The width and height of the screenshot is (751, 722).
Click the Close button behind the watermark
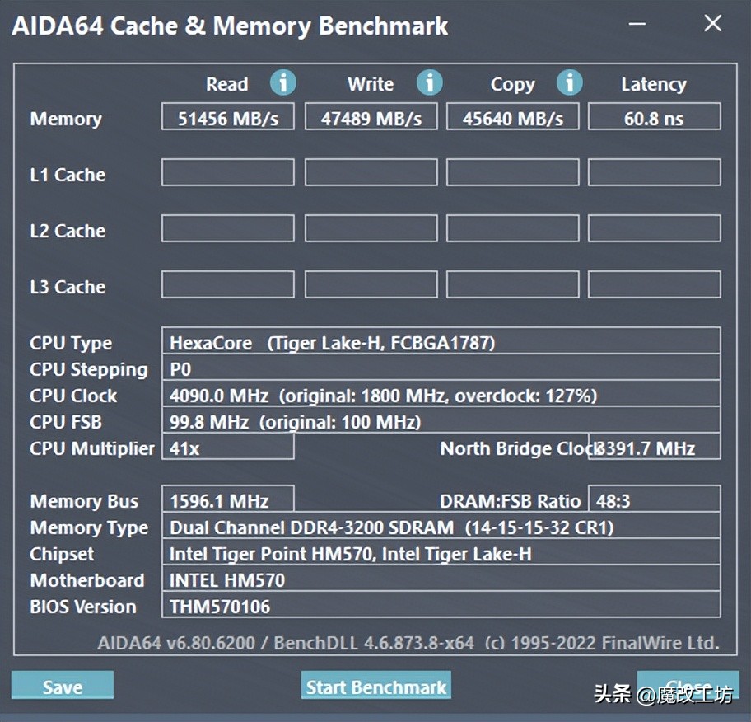688,684
